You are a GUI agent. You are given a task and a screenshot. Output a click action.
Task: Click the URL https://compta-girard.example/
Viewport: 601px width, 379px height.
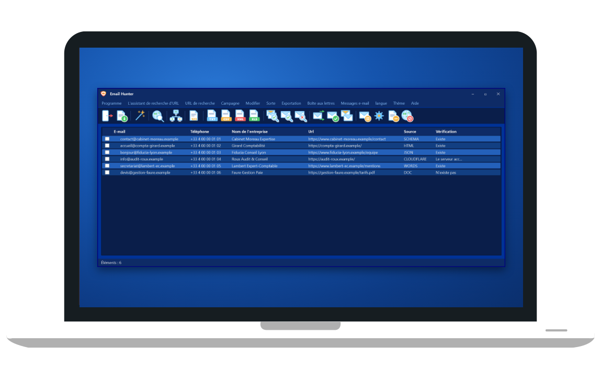click(x=335, y=146)
